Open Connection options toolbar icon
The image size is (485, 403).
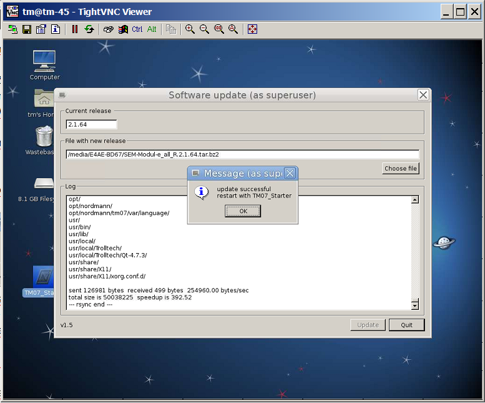coord(41,29)
